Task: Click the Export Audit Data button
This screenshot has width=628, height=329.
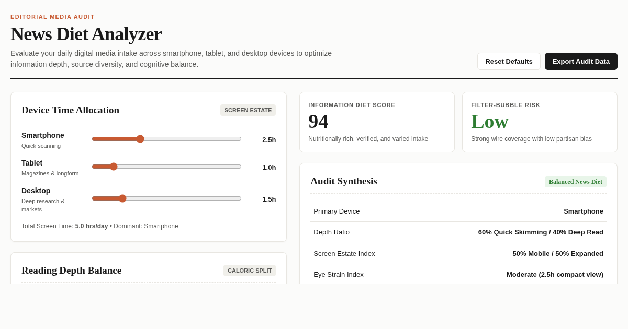Action: pos(581,61)
